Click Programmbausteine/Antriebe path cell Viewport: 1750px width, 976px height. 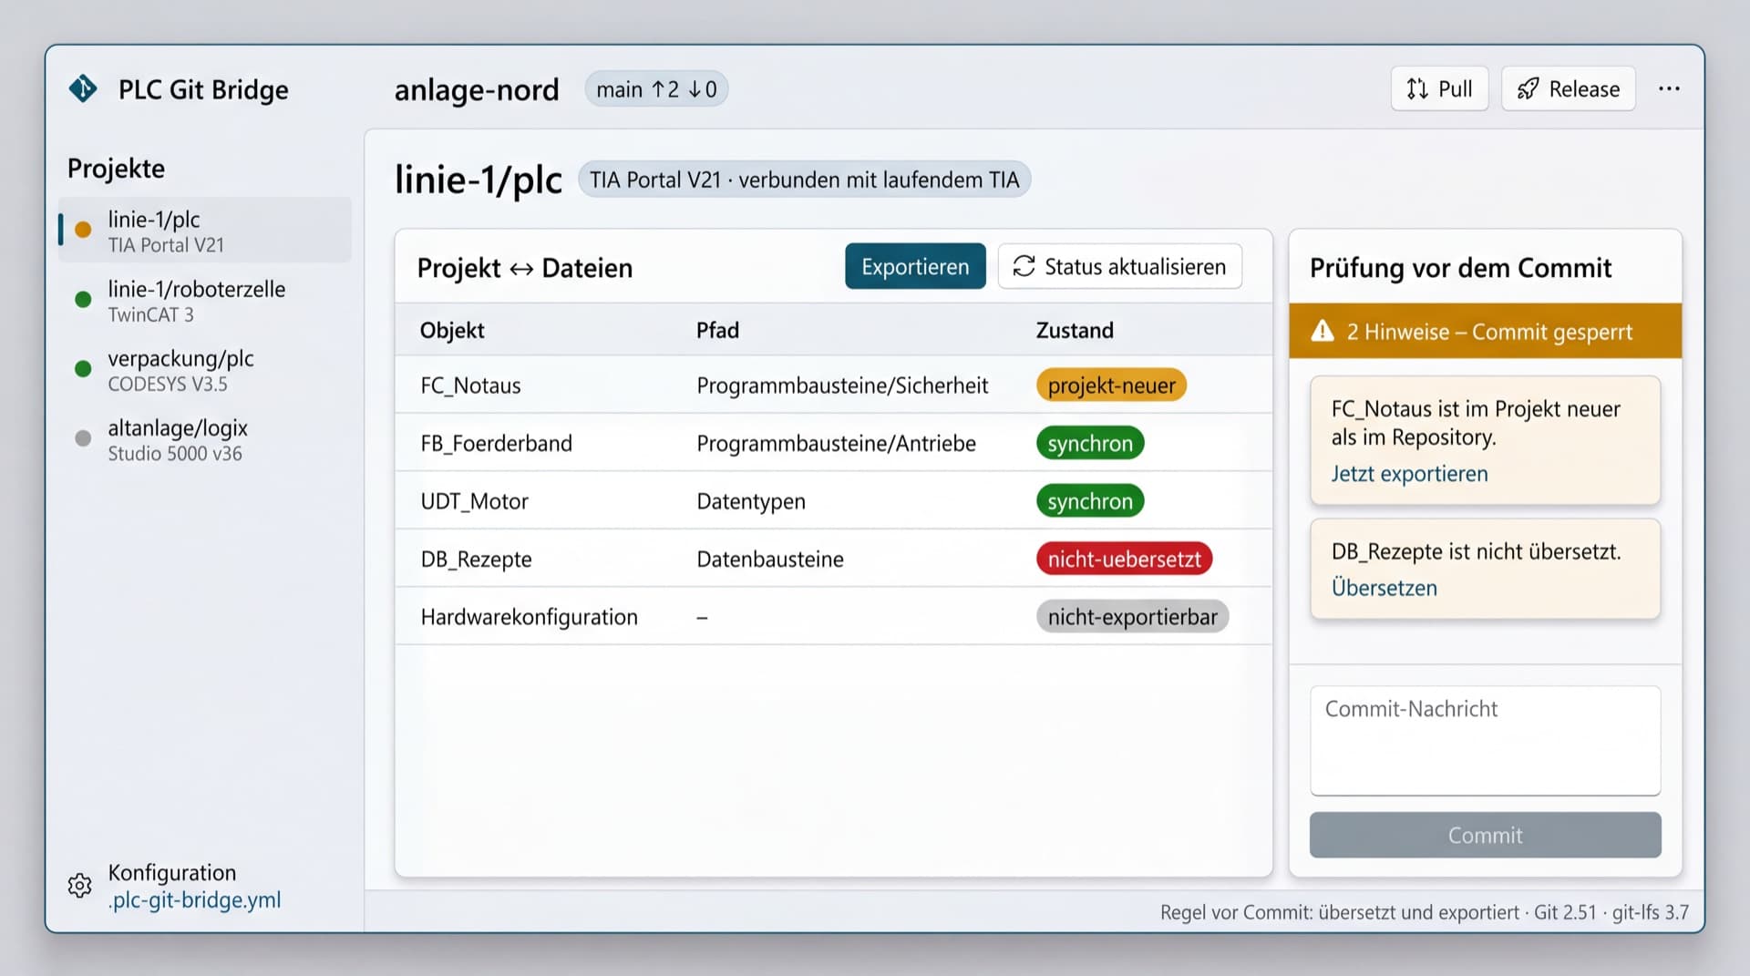[x=836, y=444]
